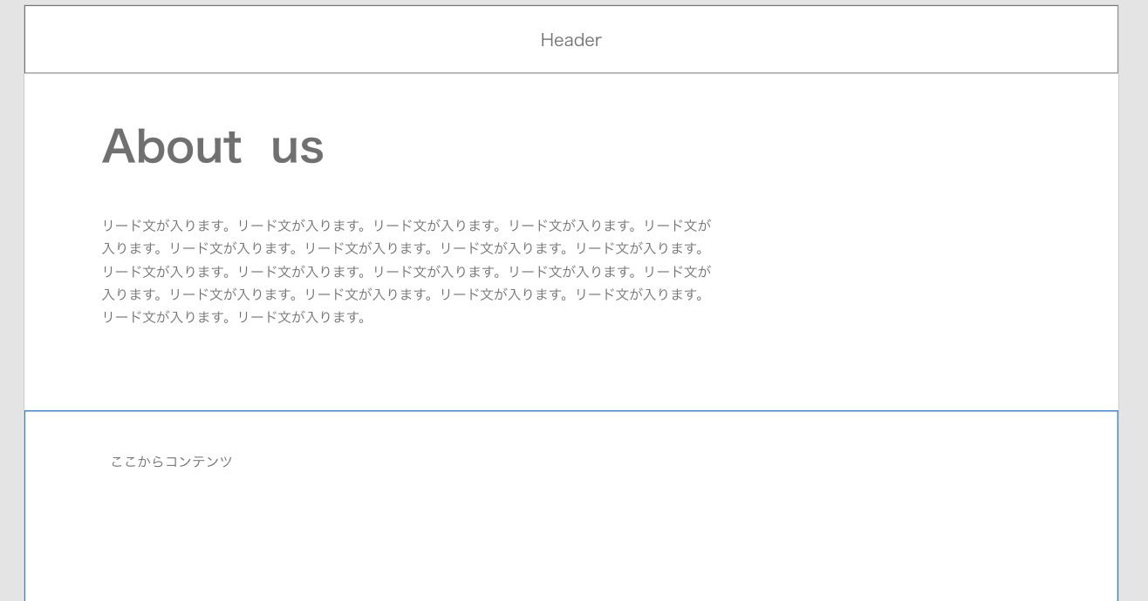
Task: Select the Header text label
Action: pos(571,40)
